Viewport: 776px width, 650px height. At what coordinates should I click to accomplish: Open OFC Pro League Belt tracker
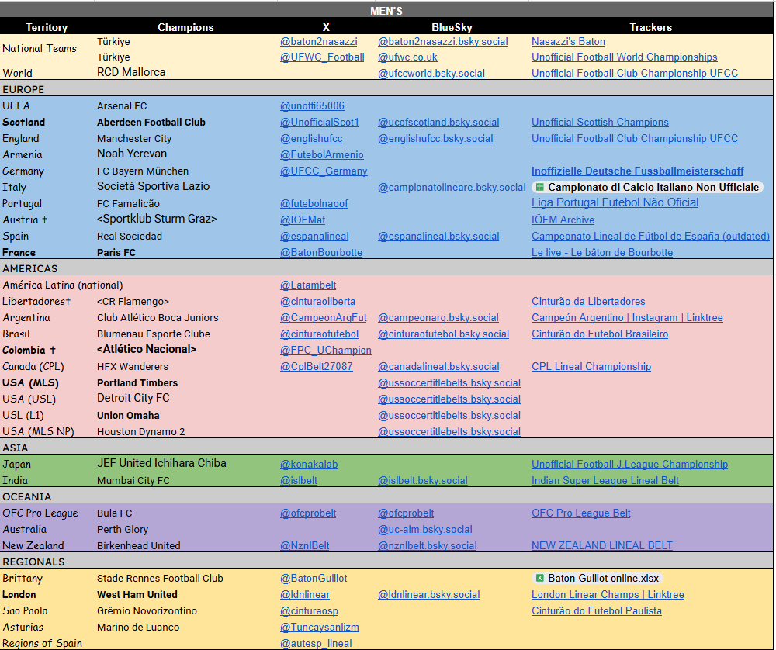(581, 514)
